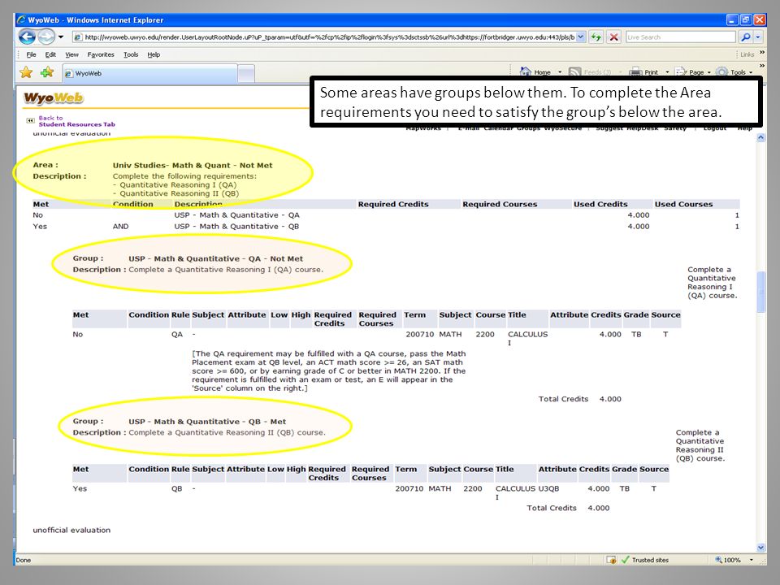The height and width of the screenshot is (585, 780).
Task: Open the search provider options dropdown
Action: (x=757, y=37)
